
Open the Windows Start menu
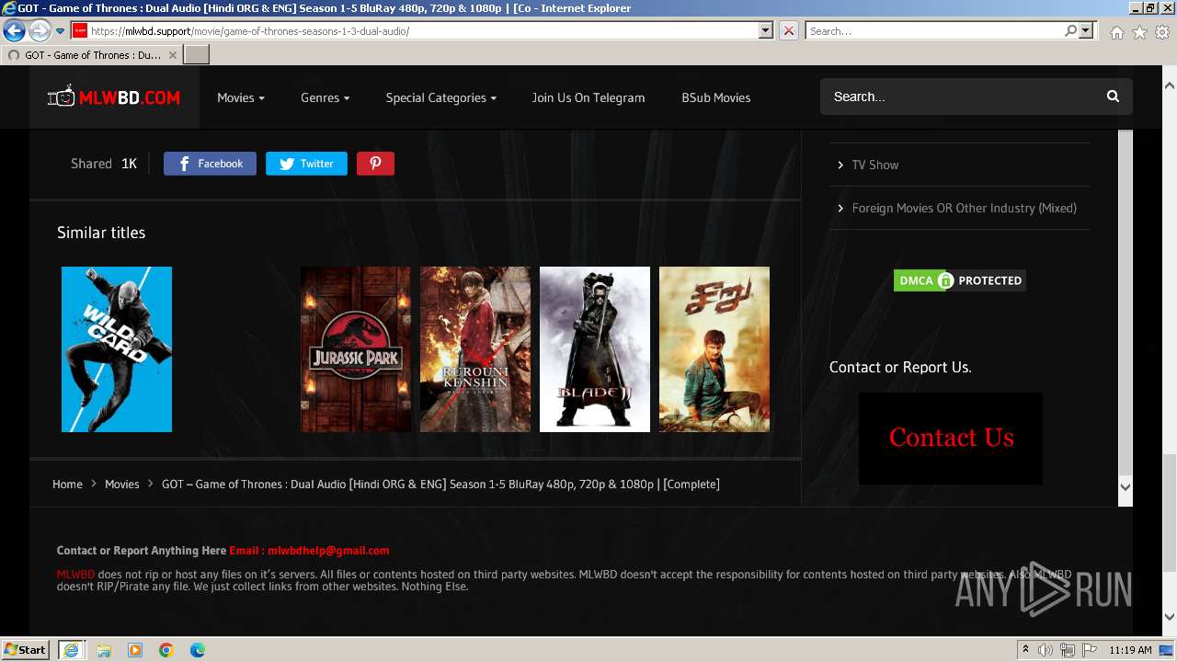(25, 649)
